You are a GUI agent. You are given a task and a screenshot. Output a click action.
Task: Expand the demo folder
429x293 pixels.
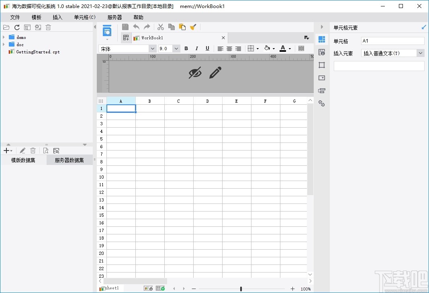coord(4,37)
